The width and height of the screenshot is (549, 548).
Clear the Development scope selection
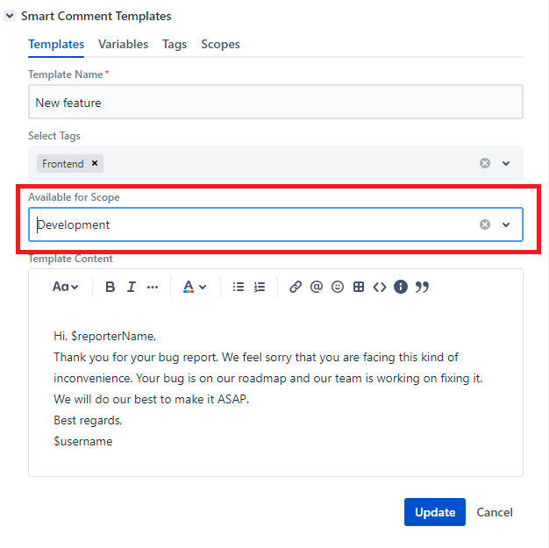484,224
